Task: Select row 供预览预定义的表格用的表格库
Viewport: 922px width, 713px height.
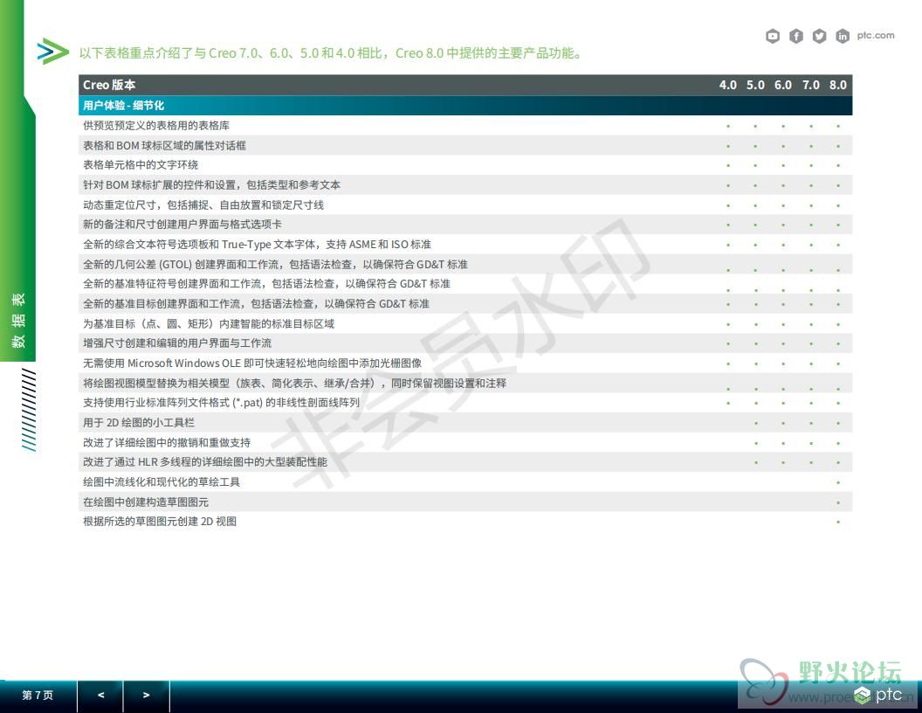Action: coord(465,125)
